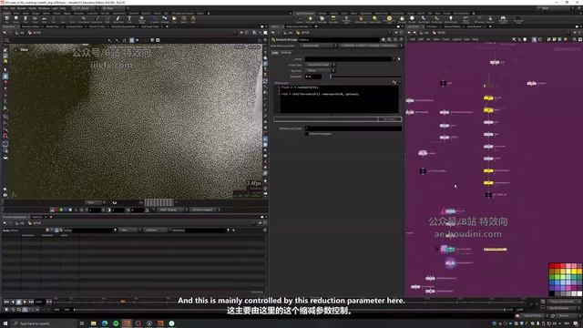Open Windows Start menu
This screenshot has width=583, height=328.
[5, 323]
